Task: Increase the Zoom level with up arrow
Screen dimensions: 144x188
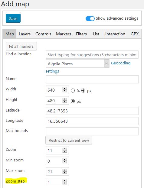Action: pos(65,149)
